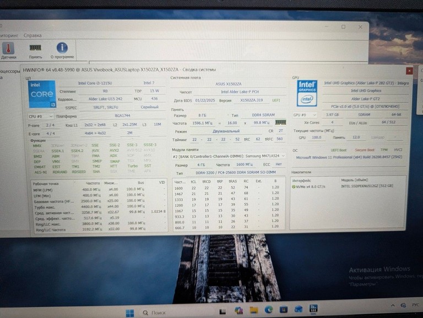The width and height of the screenshot is (423, 318).
Task: Click the Intel Alder Lake-P PCH chipset field
Action: pos(240,92)
